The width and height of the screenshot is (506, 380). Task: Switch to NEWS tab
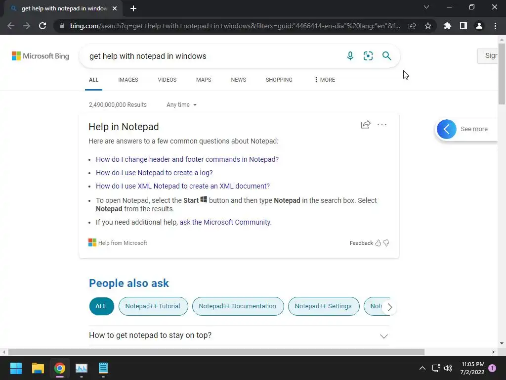tap(239, 80)
